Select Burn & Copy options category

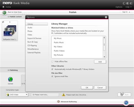click(x=33, y=42)
